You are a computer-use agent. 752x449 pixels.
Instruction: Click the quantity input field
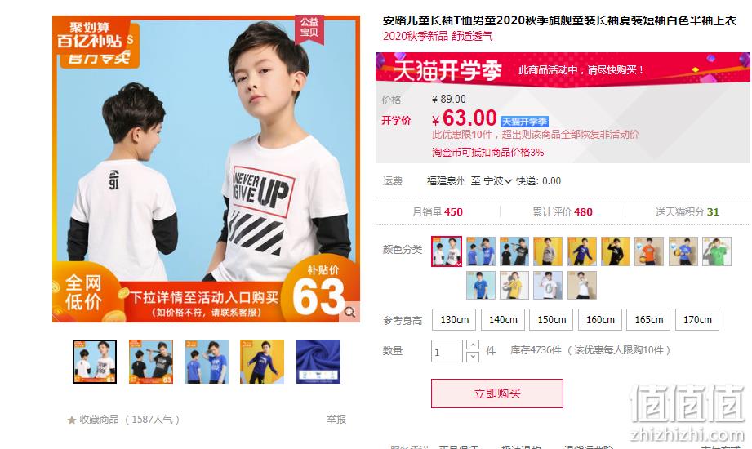447,351
